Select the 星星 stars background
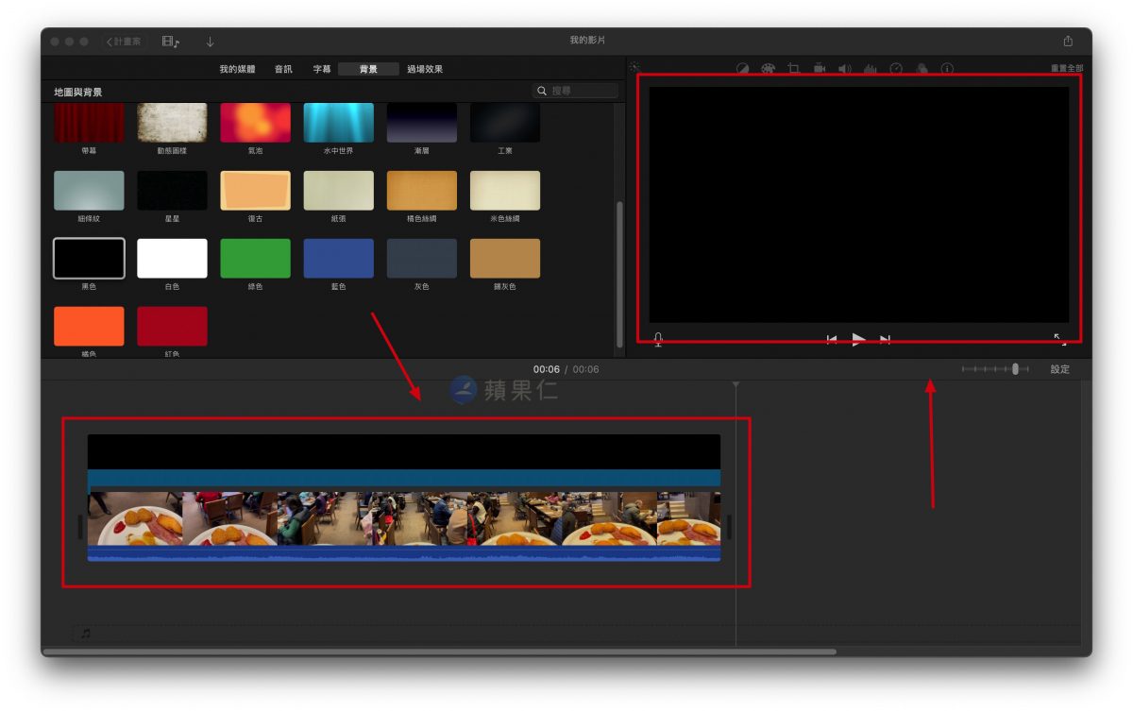The image size is (1133, 711). (172, 191)
